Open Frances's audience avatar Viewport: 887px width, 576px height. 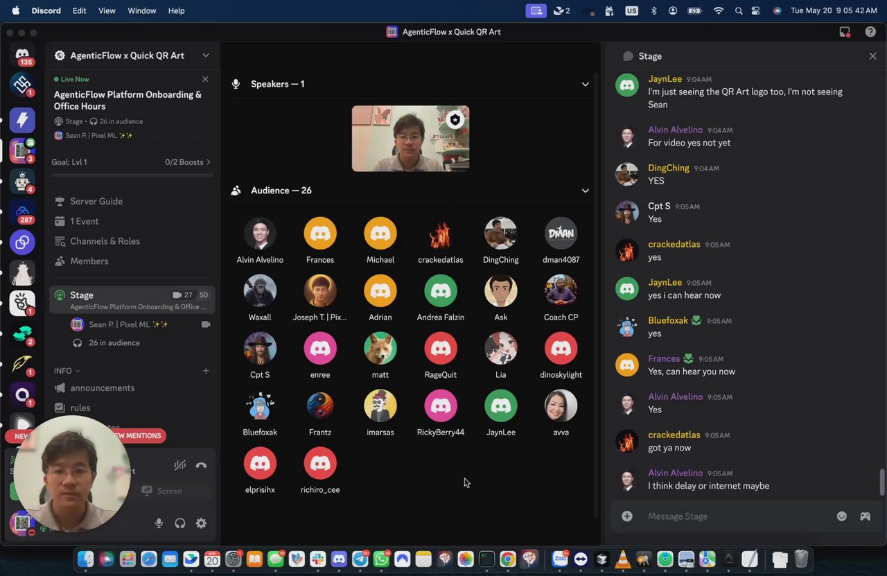320,234
